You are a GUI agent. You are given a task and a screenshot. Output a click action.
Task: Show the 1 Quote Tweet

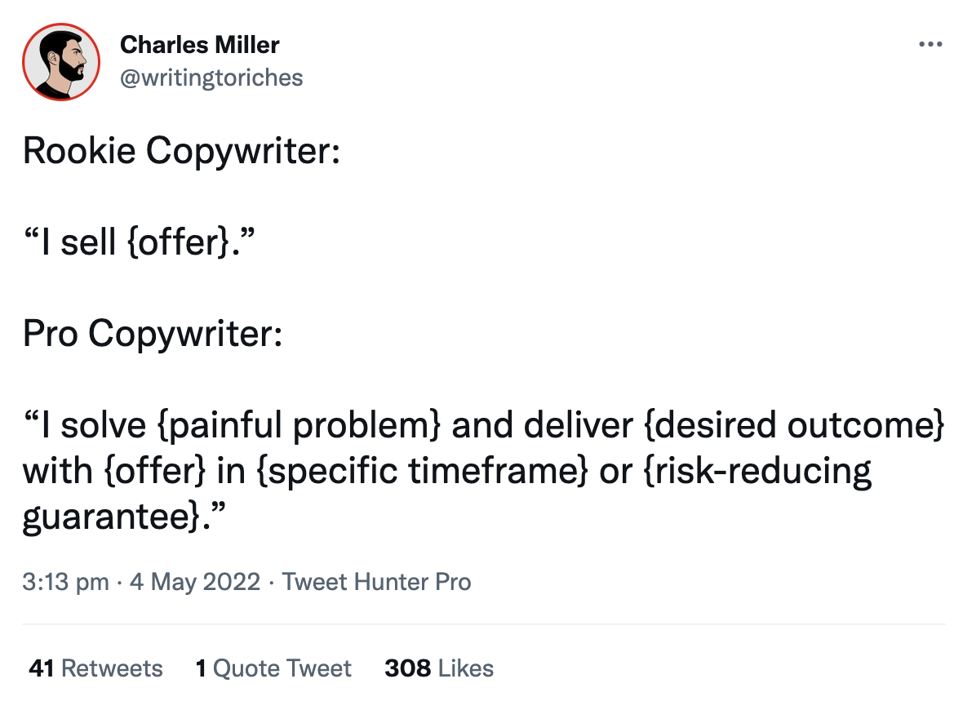(273, 668)
